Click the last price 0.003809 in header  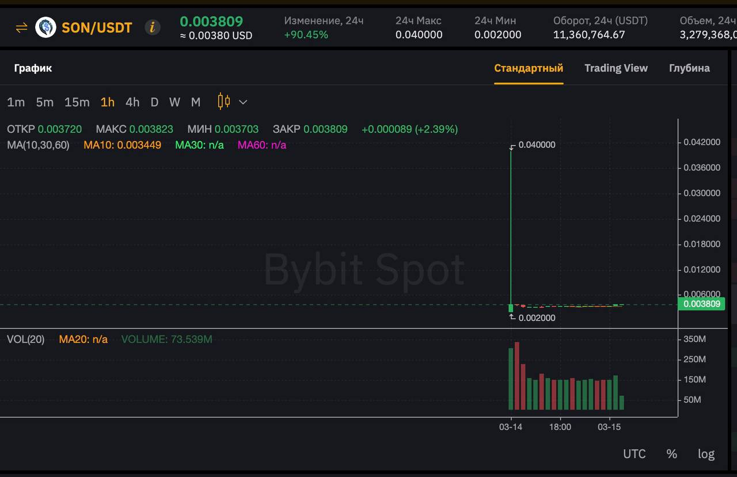(x=211, y=22)
